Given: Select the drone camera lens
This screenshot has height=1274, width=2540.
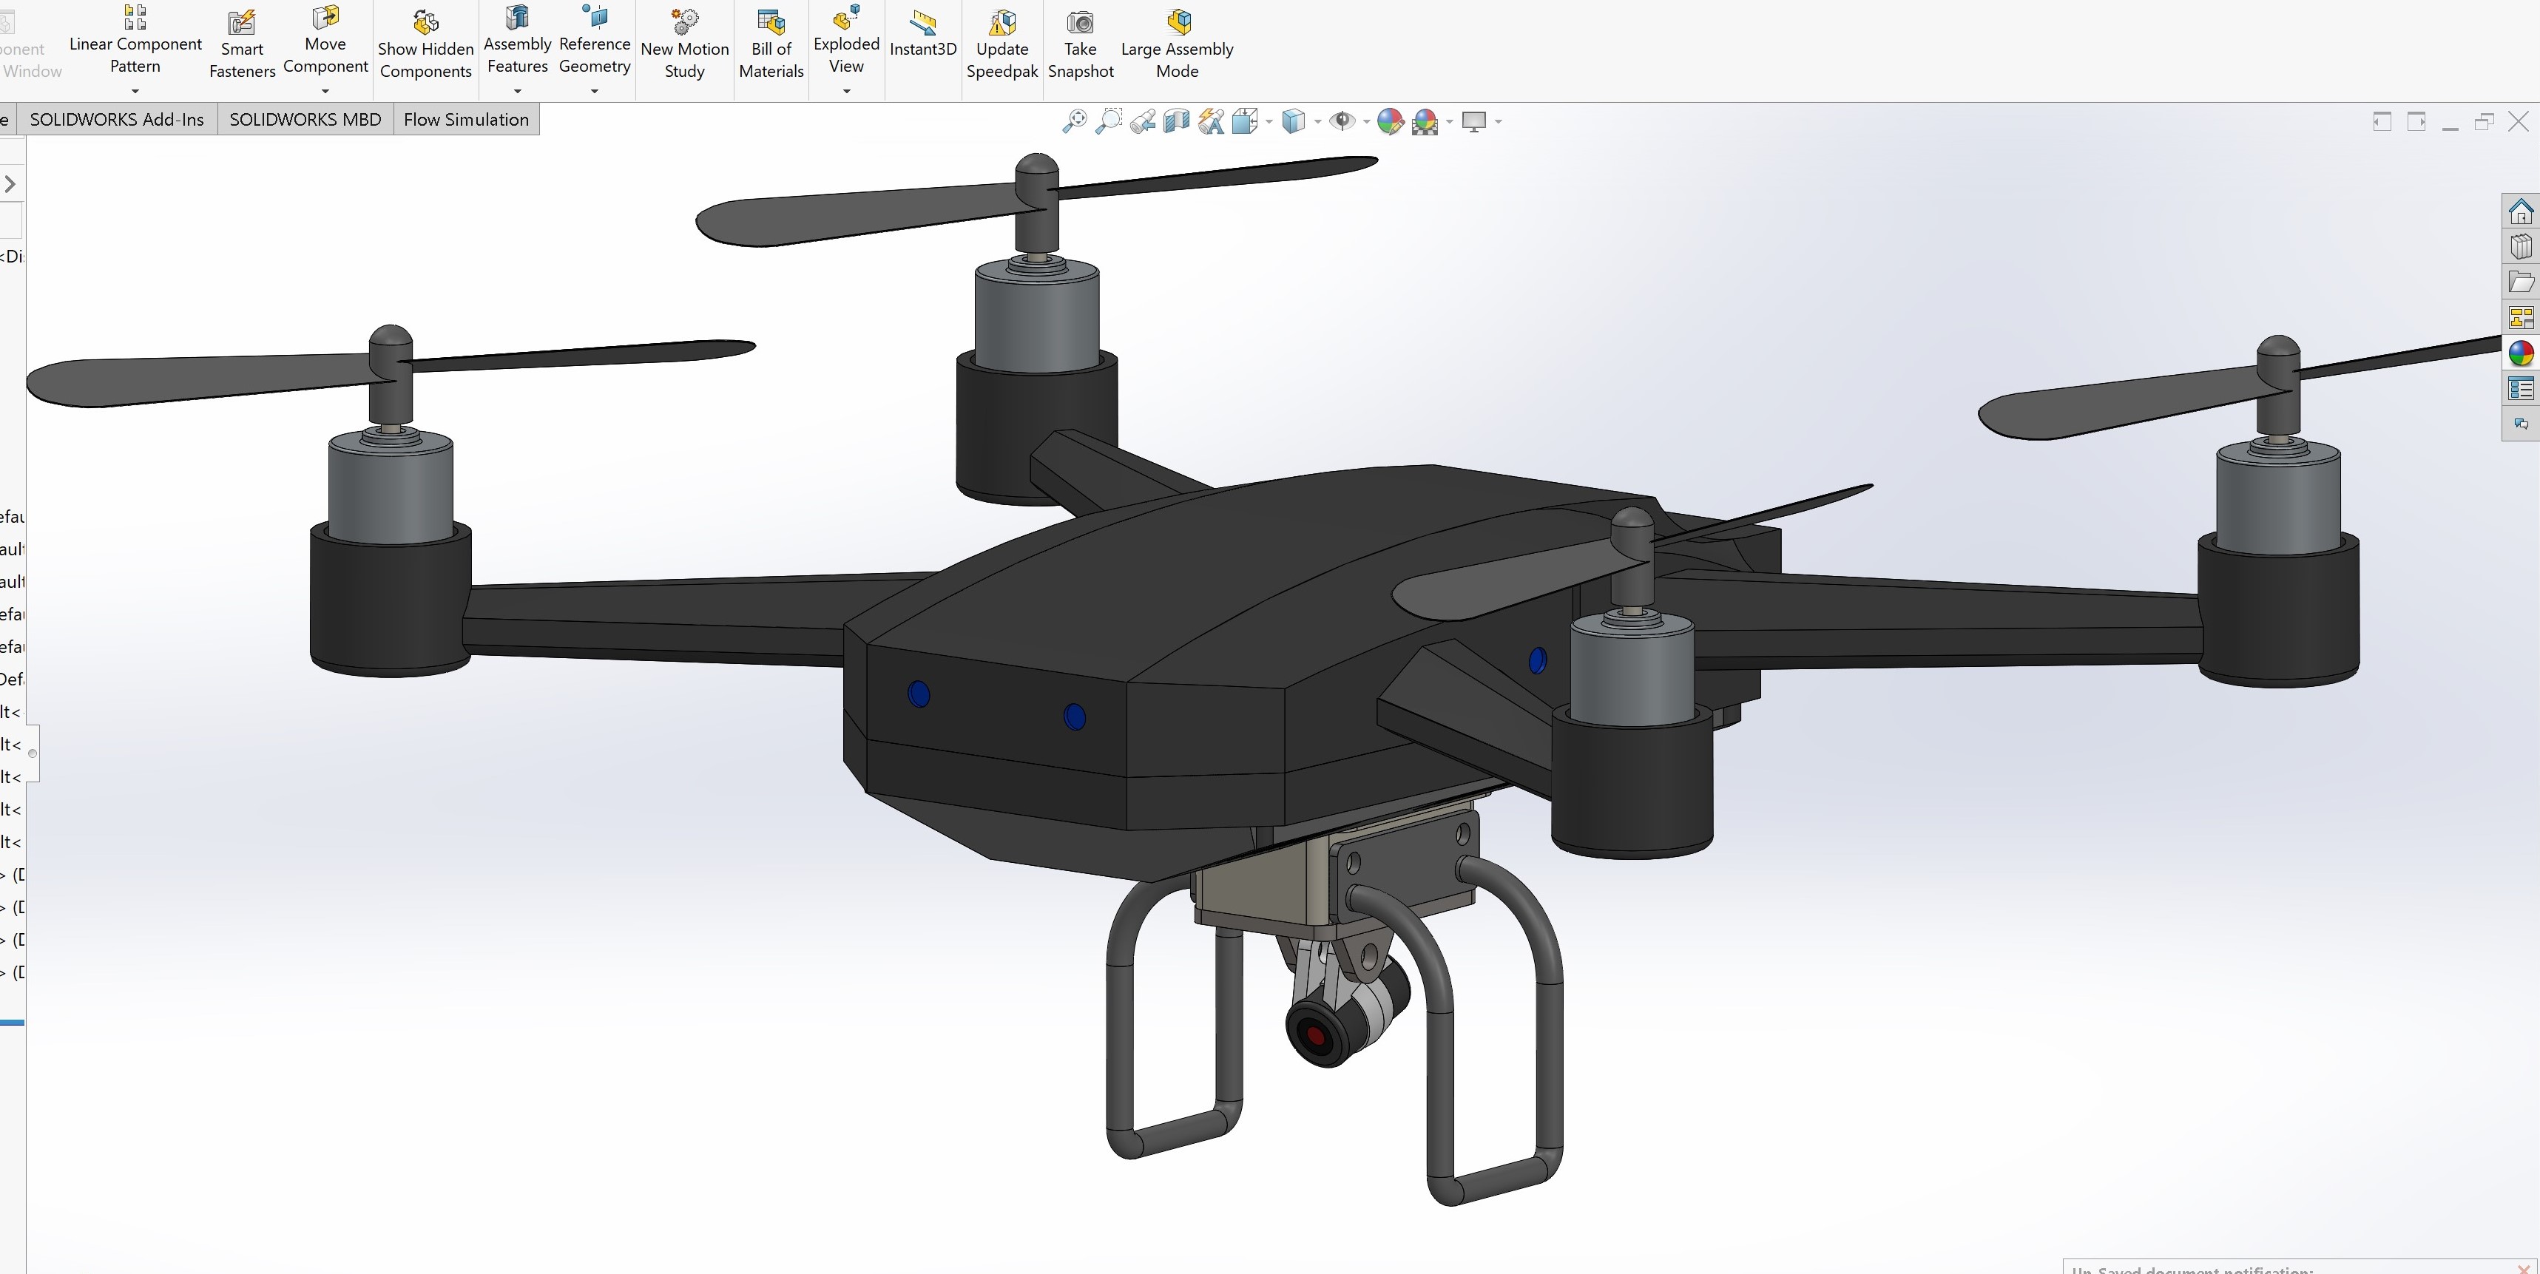Looking at the screenshot, I should (x=1315, y=1036).
